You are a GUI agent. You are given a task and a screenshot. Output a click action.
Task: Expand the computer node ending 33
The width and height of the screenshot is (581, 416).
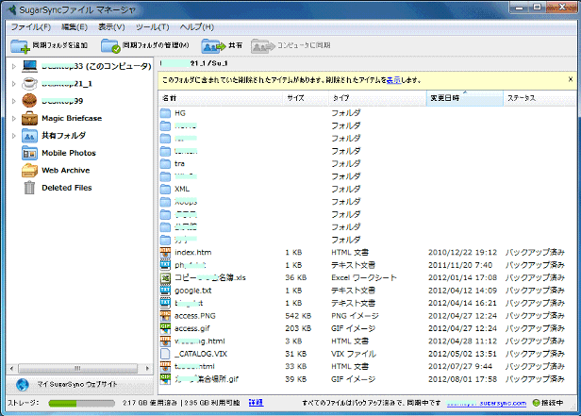click(x=14, y=67)
